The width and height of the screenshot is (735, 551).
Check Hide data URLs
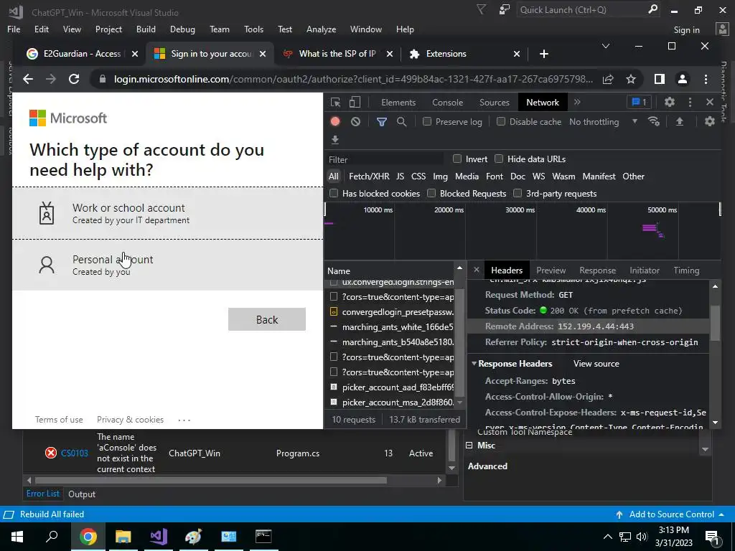pyautogui.click(x=499, y=159)
